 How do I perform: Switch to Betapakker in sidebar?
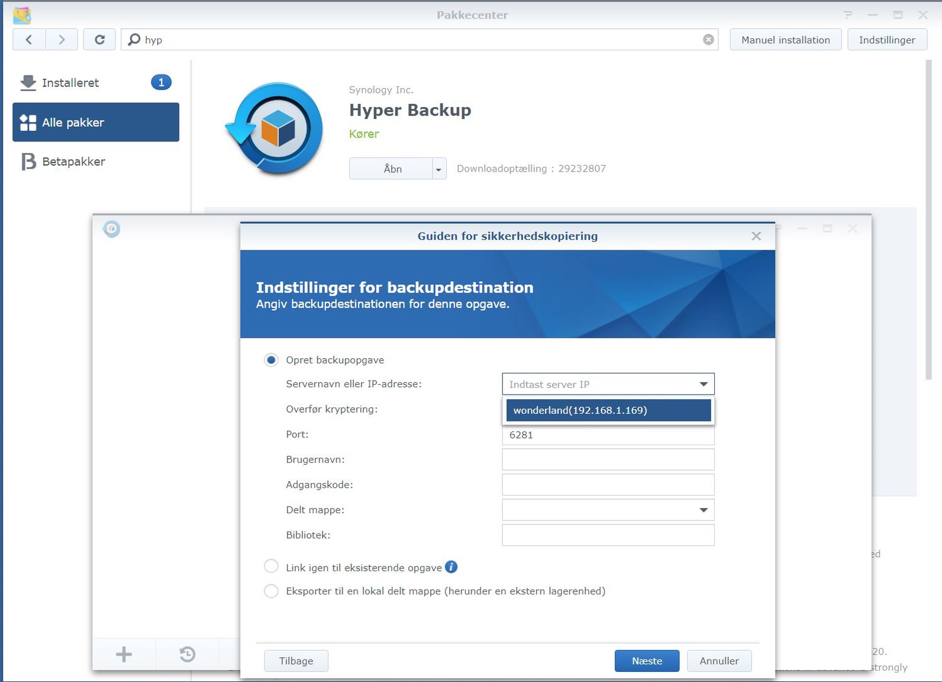click(96, 162)
